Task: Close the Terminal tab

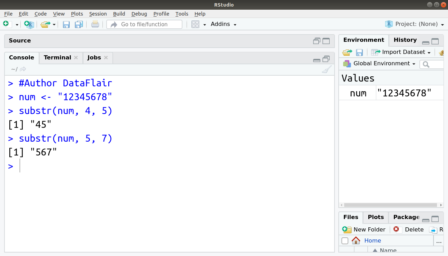Action: pos(76,58)
